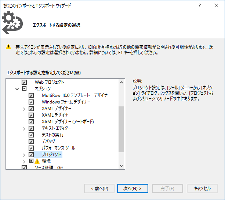Select the オプション row label
The width and height of the screenshot is (225, 200).
click(x=43, y=89)
